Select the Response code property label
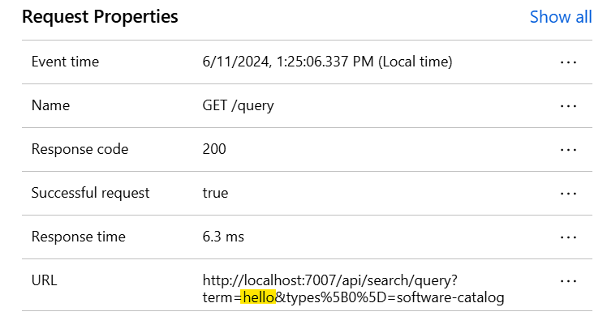 click(x=80, y=149)
